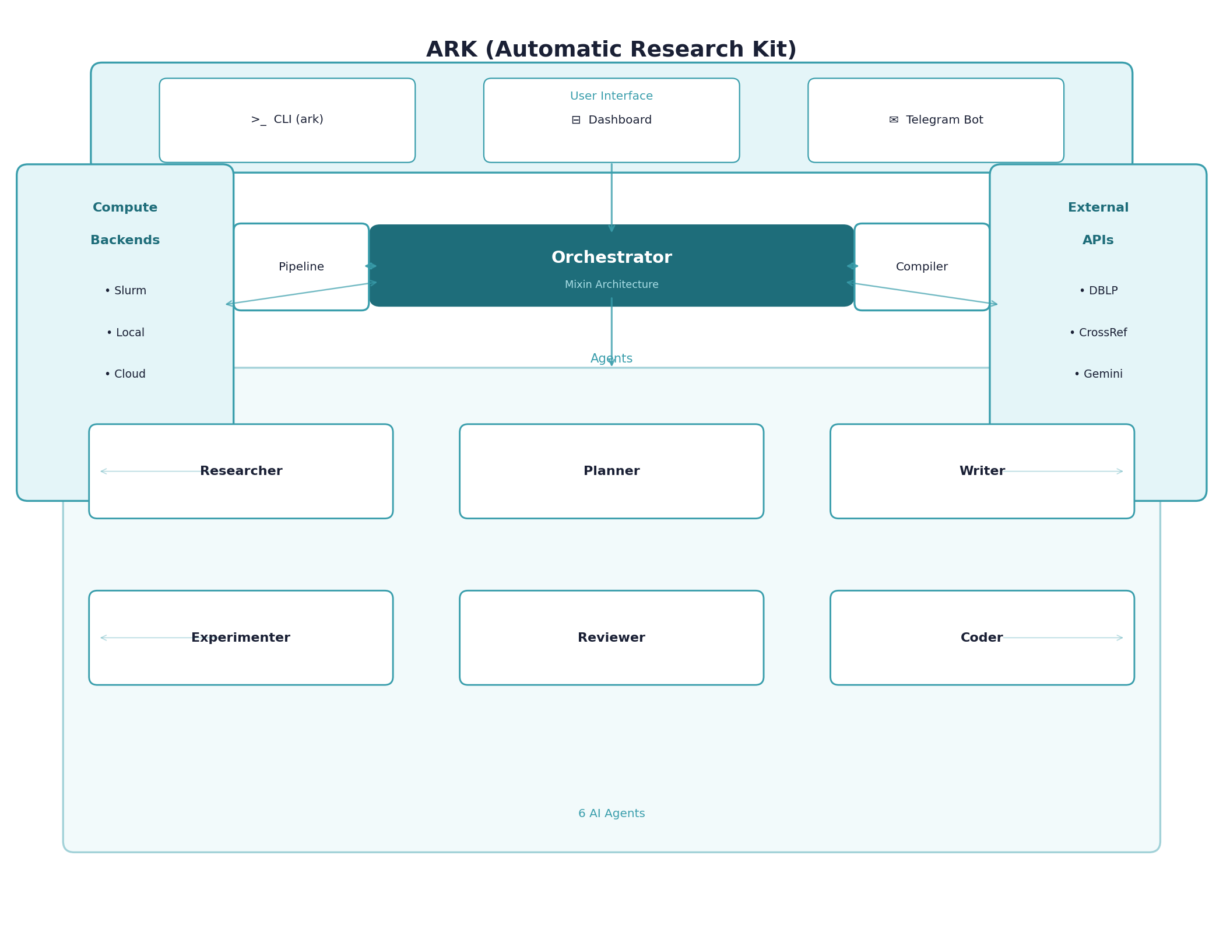The image size is (1223, 943).
Task: Expand the External APIs panel
Action: click(1098, 223)
